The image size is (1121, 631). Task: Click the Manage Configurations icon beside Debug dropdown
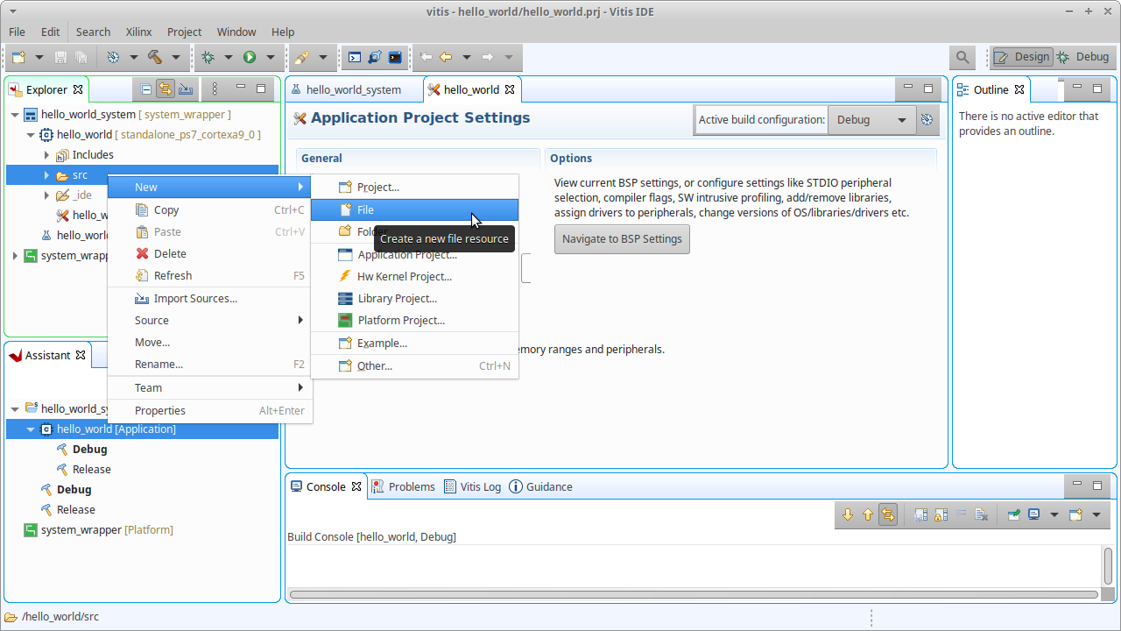[927, 120]
